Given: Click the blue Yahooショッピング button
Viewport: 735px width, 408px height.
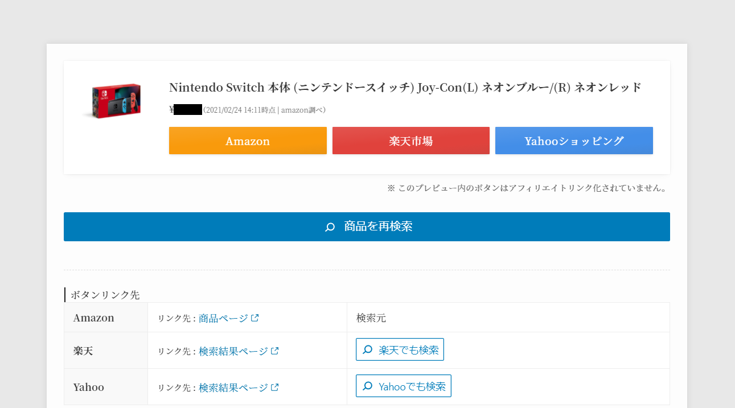Looking at the screenshot, I should (x=574, y=141).
